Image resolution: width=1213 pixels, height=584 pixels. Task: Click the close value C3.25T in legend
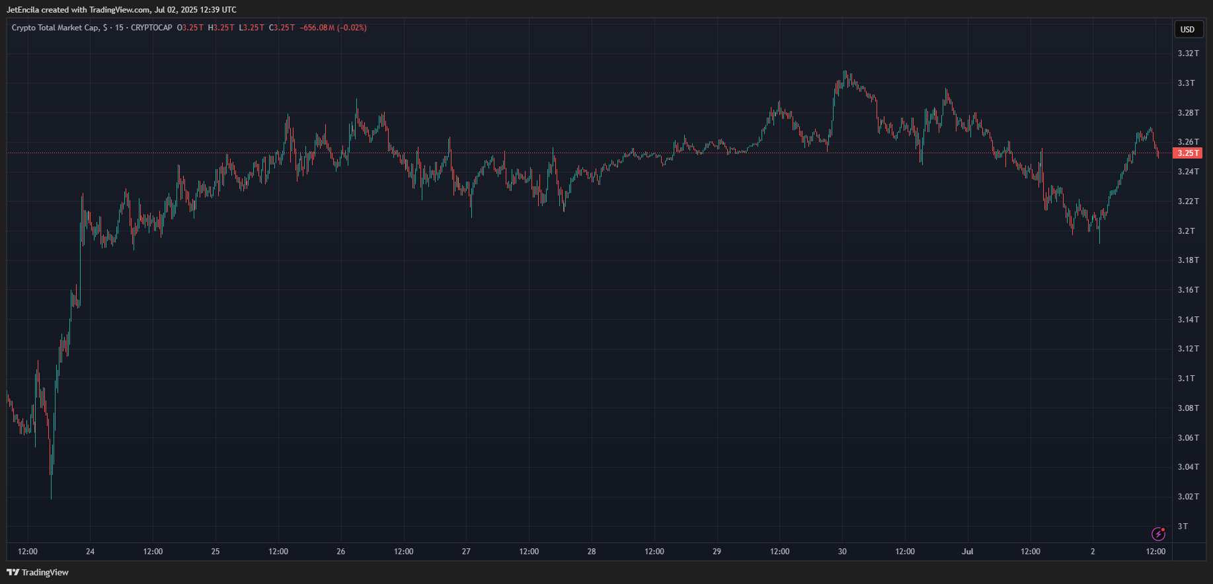point(282,28)
